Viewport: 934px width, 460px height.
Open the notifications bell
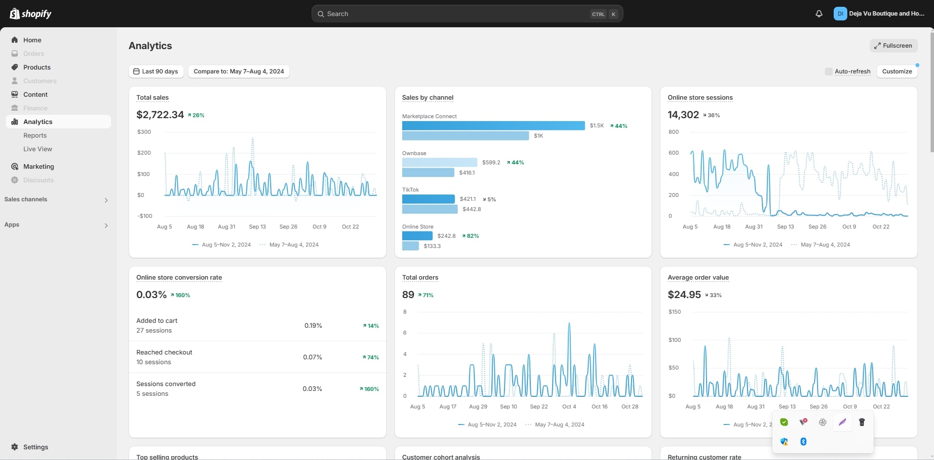click(819, 14)
